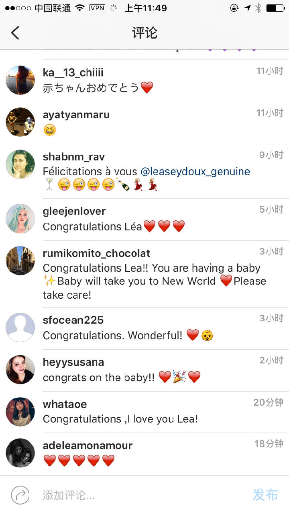Viewport: 289px width, 515px height.
Task: Open heyysusana's profile photo
Action: pyautogui.click(x=20, y=369)
